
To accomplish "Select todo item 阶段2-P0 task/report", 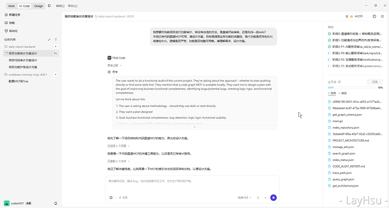I will point(355,53).
